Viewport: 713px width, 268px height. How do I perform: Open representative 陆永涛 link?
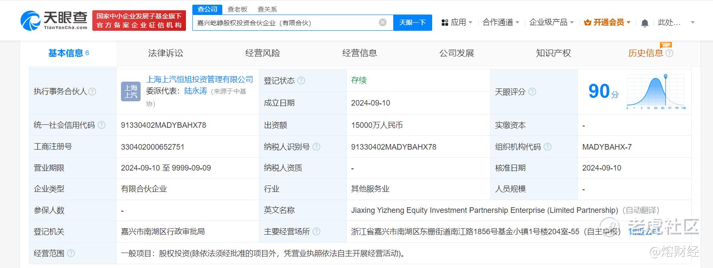point(195,91)
